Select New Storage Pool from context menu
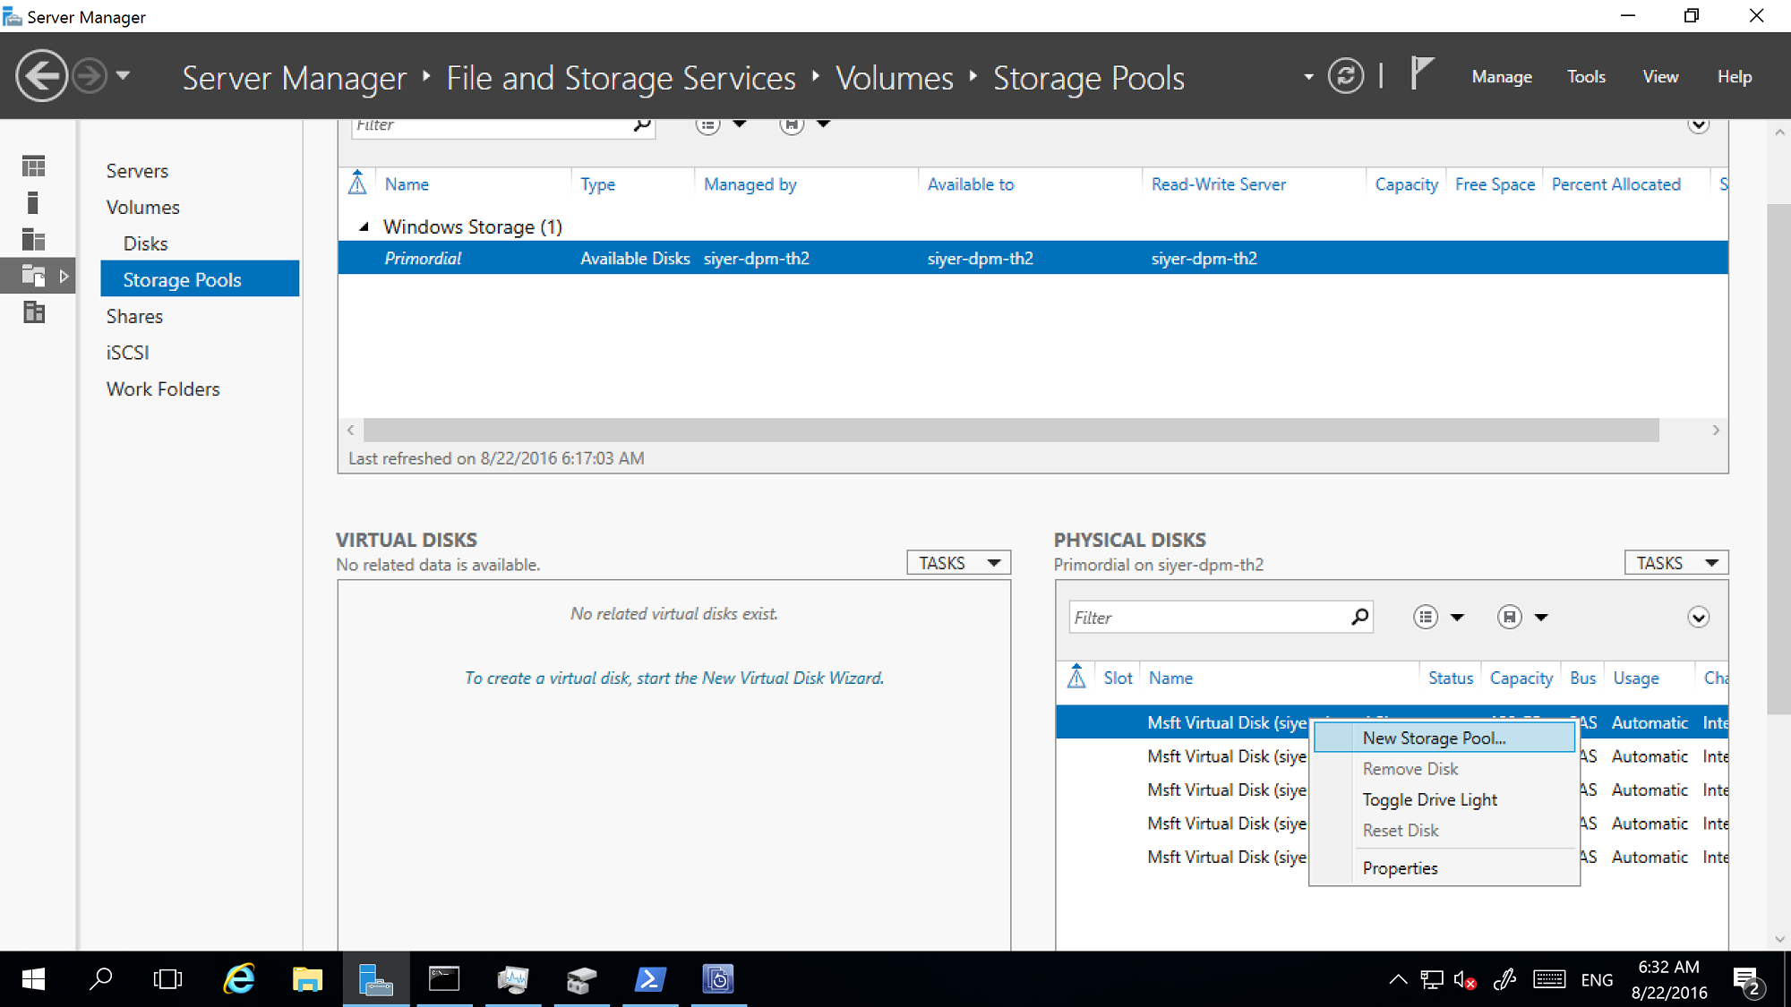The width and height of the screenshot is (1791, 1007). click(1433, 738)
